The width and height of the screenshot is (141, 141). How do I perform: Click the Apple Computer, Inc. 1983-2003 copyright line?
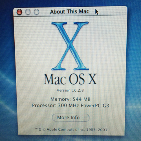click(x=71, y=130)
